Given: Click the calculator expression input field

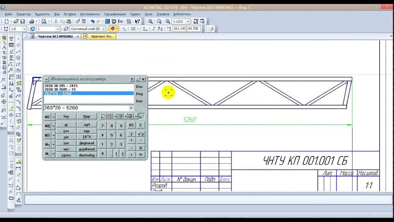Looking at the screenshot, I should [86, 108].
